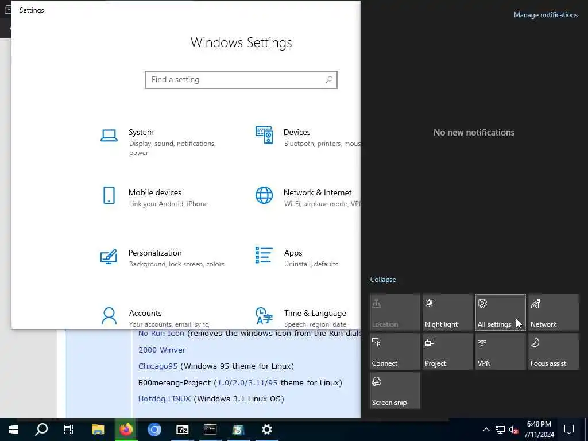Viewport: 588px width, 441px height.
Task: Open the 2000 Winver link in browser
Action: click(x=161, y=350)
